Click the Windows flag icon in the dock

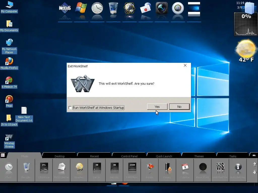click(81, 8)
